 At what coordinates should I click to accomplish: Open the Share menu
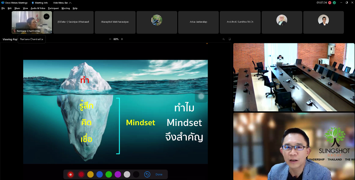tap(17, 8)
